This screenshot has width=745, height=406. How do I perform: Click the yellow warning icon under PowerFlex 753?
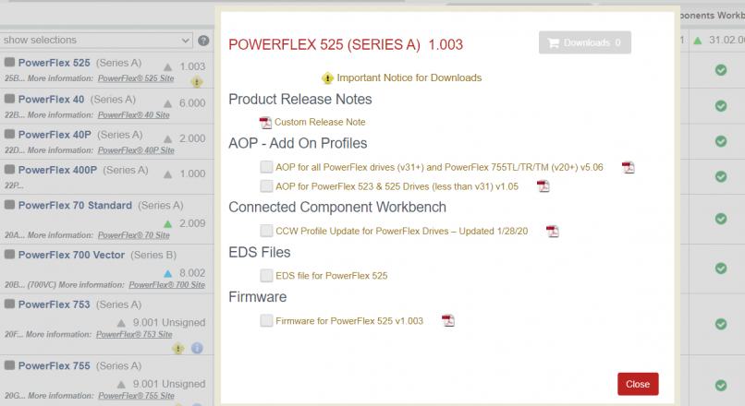[178, 349]
